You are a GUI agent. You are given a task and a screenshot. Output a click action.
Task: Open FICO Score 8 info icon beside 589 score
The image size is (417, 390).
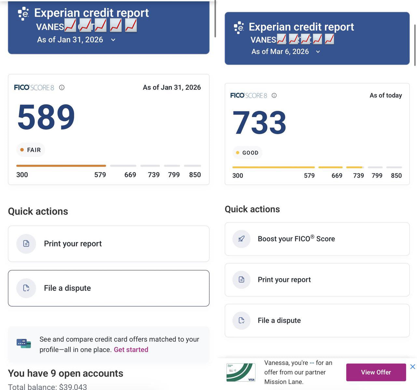tap(62, 87)
